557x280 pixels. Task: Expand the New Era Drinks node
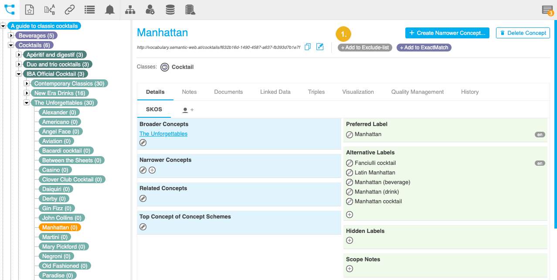click(27, 93)
